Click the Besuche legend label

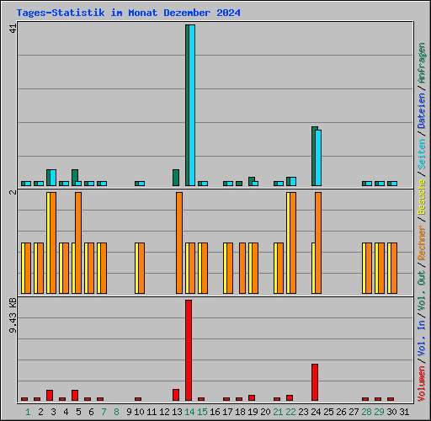(422, 197)
